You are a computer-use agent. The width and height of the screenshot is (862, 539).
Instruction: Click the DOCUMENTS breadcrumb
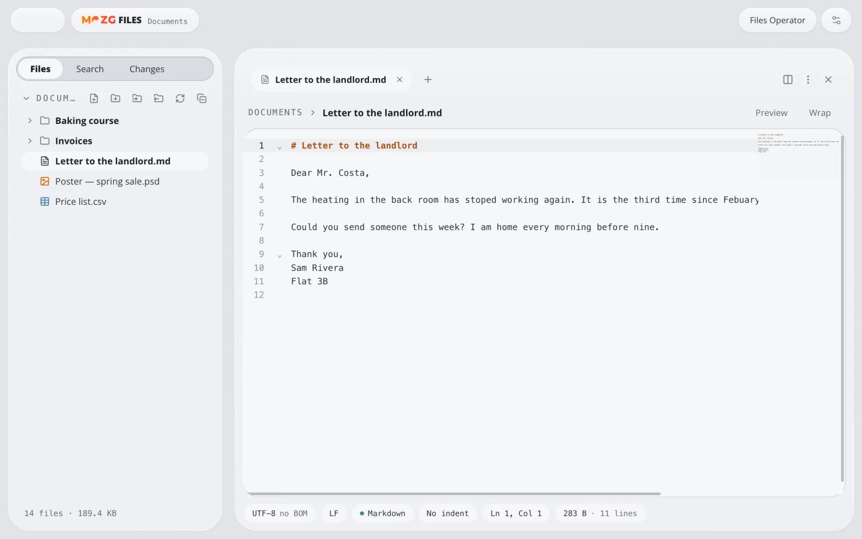pyautogui.click(x=275, y=113)
